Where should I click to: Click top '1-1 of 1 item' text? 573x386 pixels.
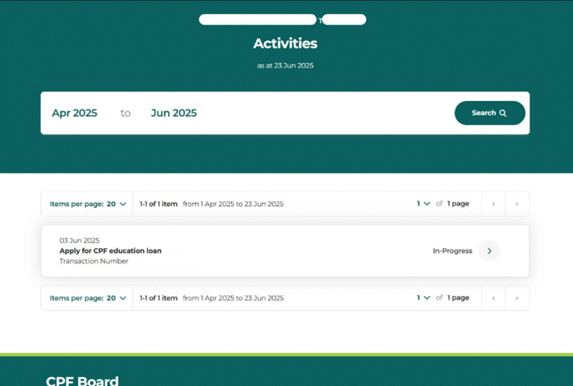(x=159, y=204)
